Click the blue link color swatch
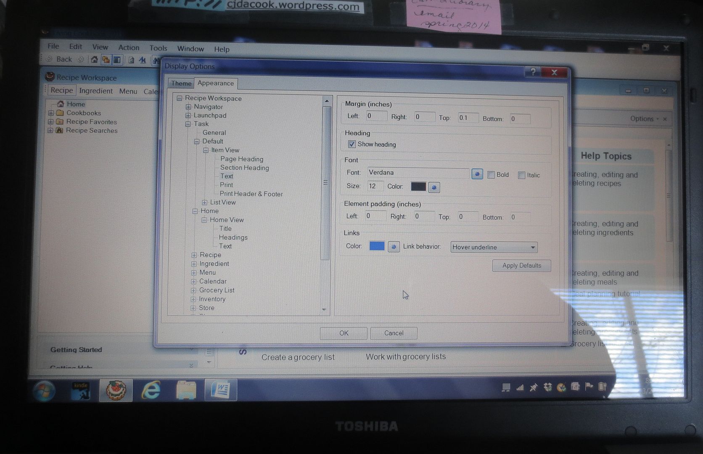 [377, 246]
